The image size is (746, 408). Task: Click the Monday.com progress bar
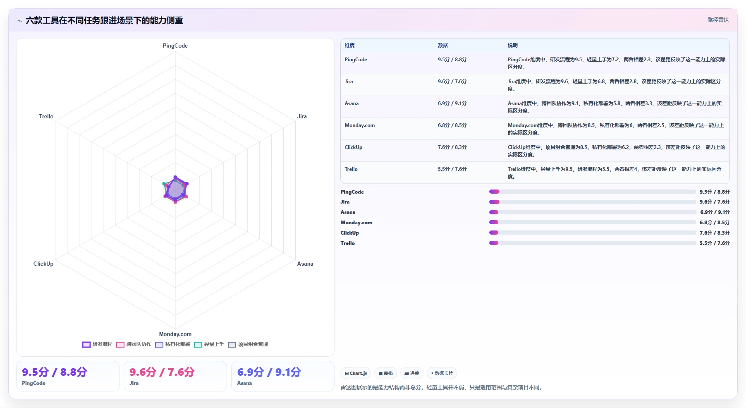click(593, 223)
